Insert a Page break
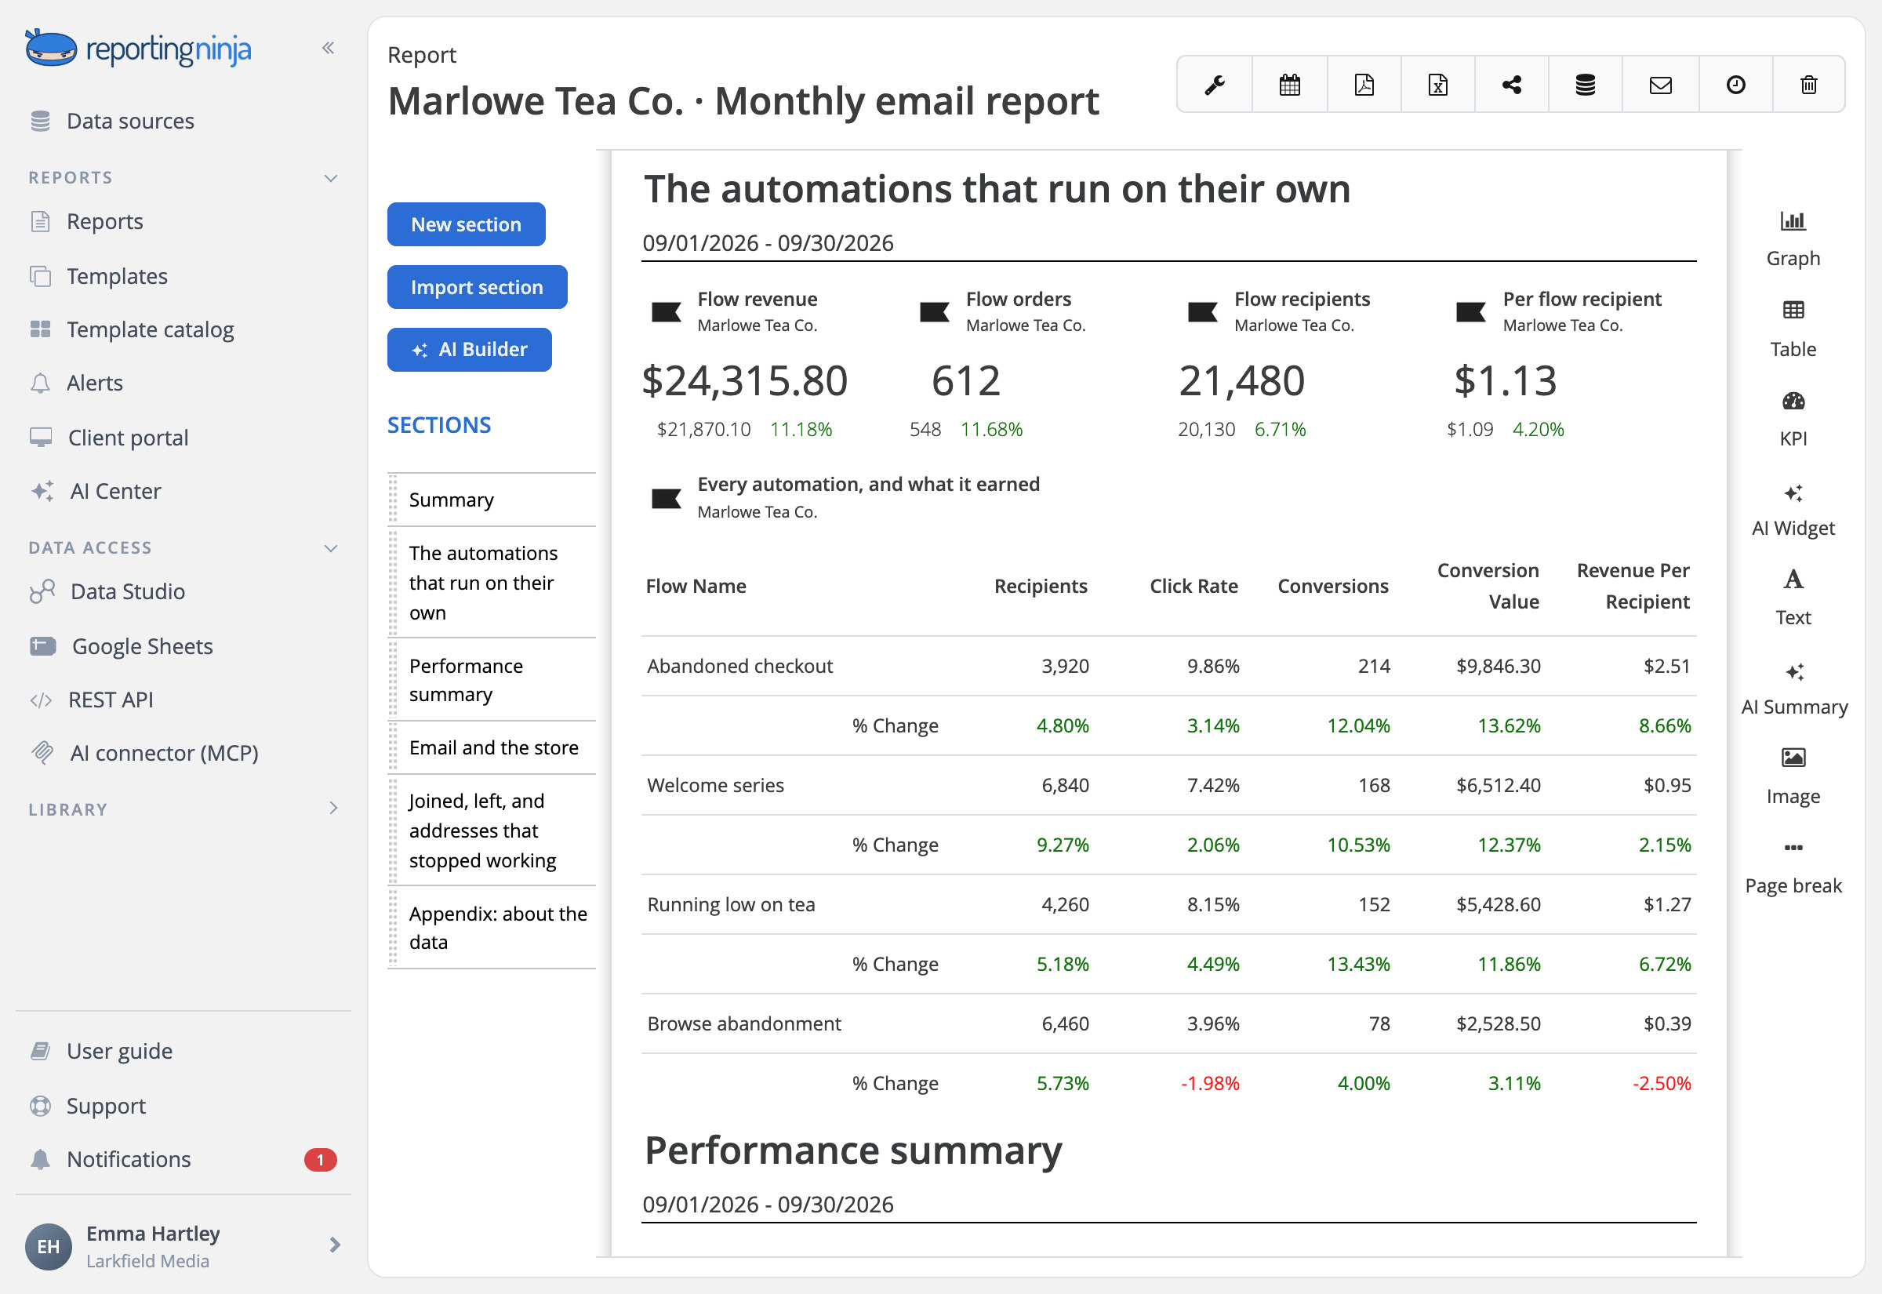The width and height of the screenshot is (1882, 1294). click(1793, 867)
